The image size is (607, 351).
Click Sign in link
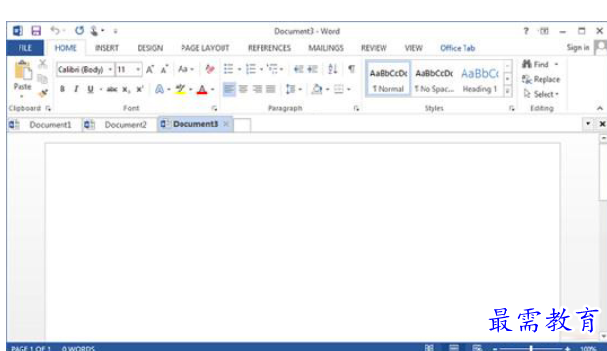pyautogui.click(x=578, y=47)
